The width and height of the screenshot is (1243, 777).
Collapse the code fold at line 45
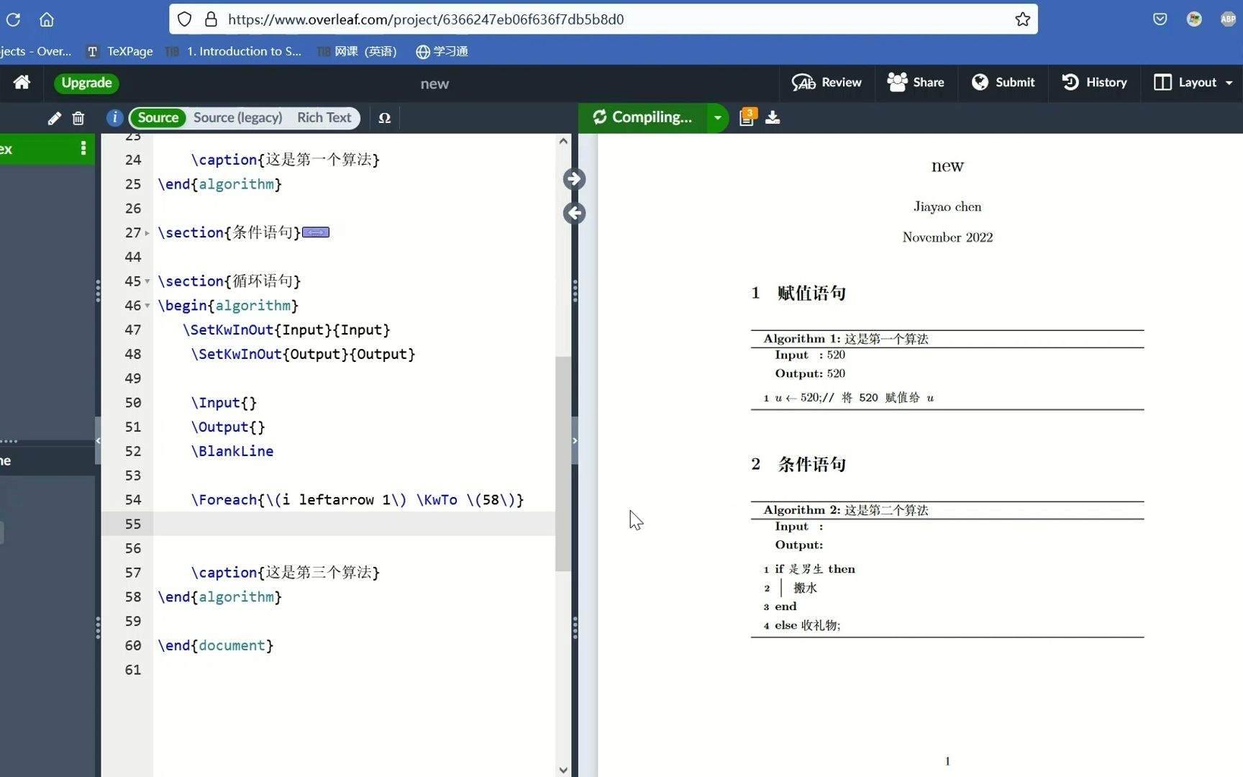tap(146, 281)
